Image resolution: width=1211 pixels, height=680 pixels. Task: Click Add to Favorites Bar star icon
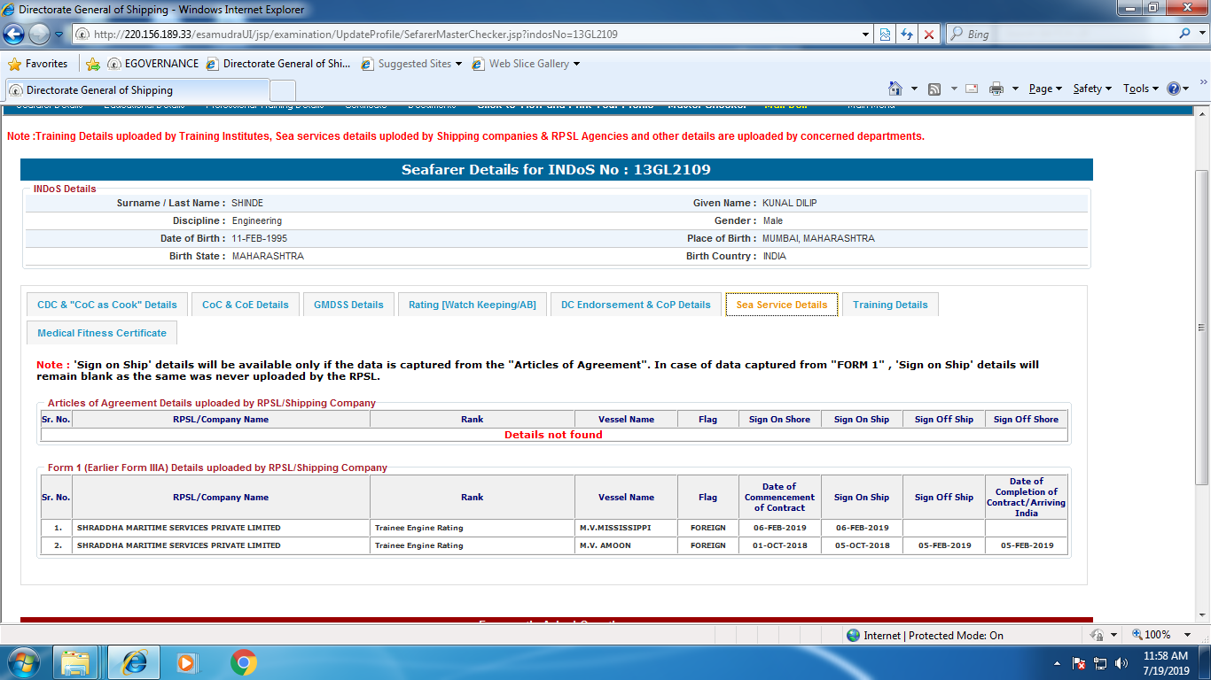click(x=92, y=64)
